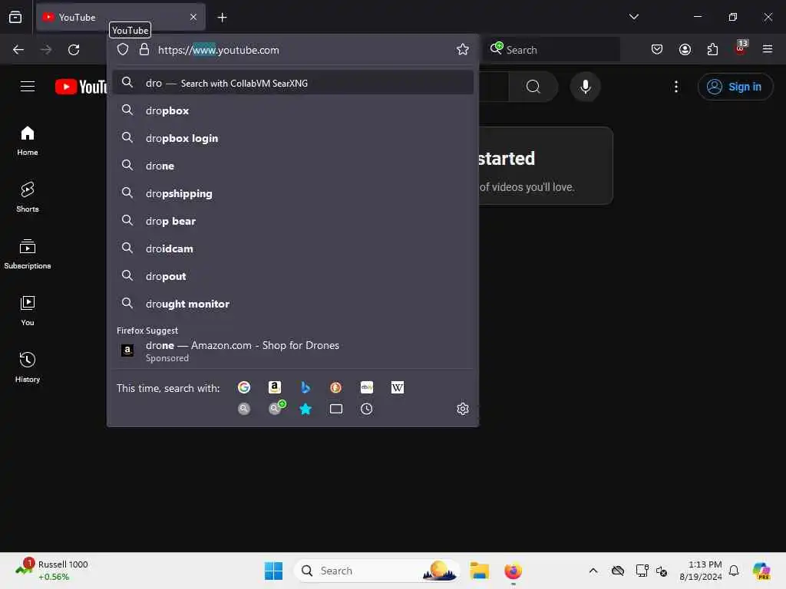
Task: Choose the 'drone' search suggestion
Action: click(x=293, y=166)
